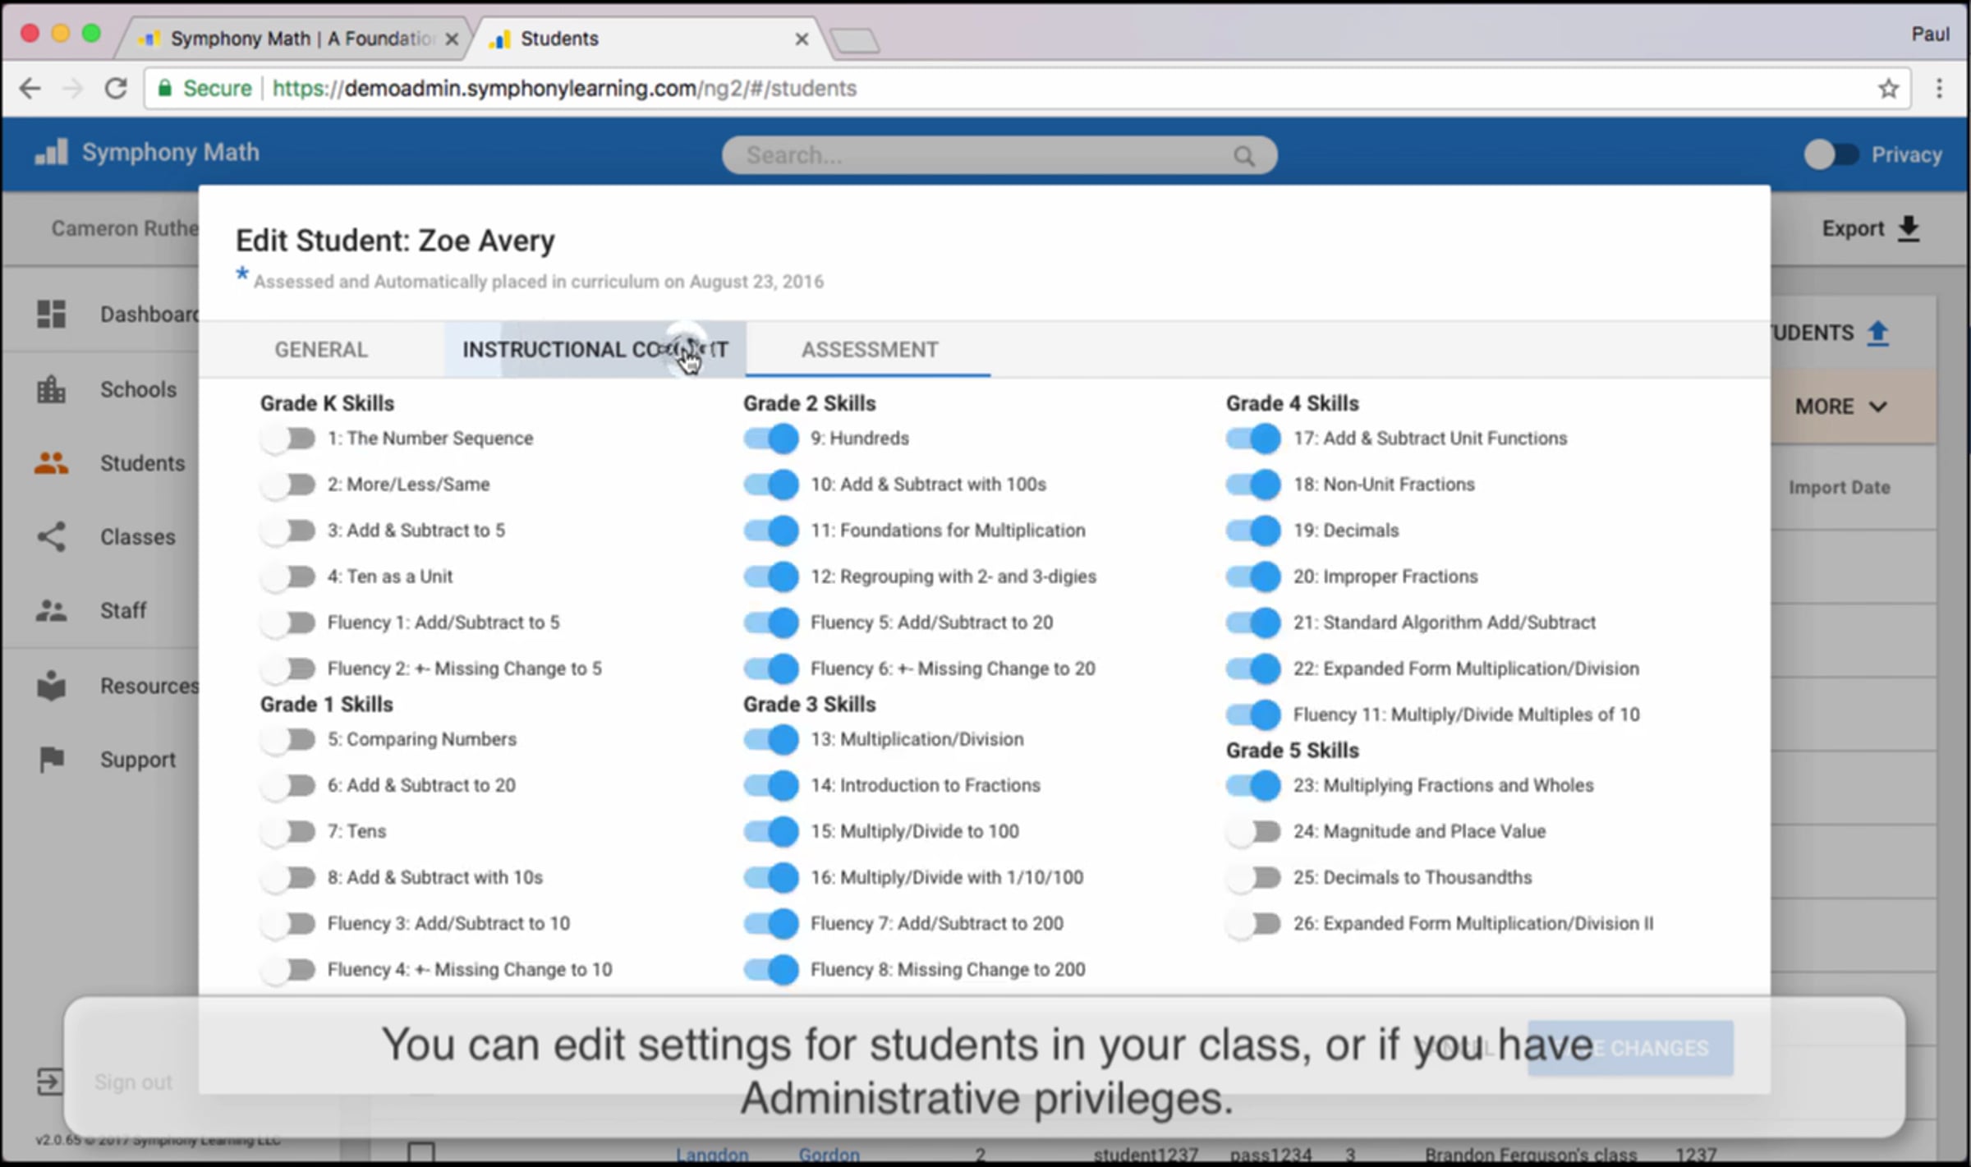Disable skill 17: Add & Subtract Unit Functions
The image size is (1971, 1167).
pos(1254,439)
